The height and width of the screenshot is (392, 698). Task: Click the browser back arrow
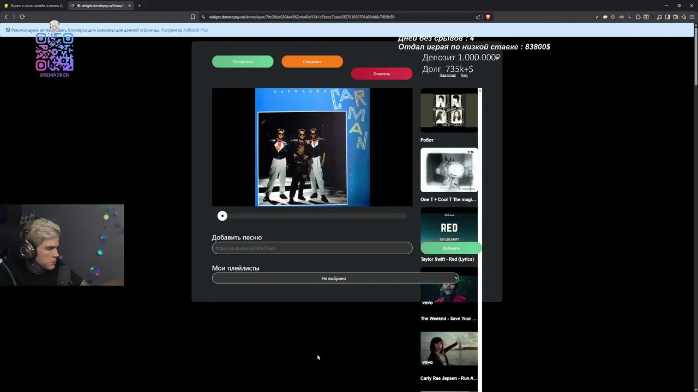[x=6, y=17]
